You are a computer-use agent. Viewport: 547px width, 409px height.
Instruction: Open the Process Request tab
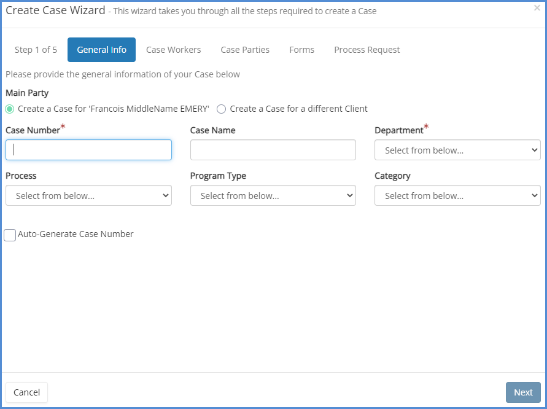[x=367, y=50]
